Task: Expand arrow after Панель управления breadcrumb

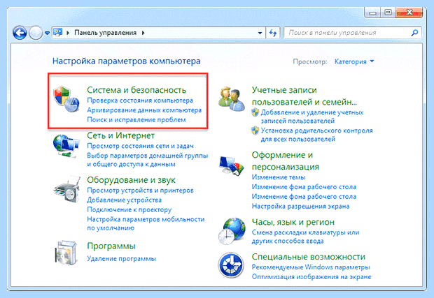Action: (143, 33)
